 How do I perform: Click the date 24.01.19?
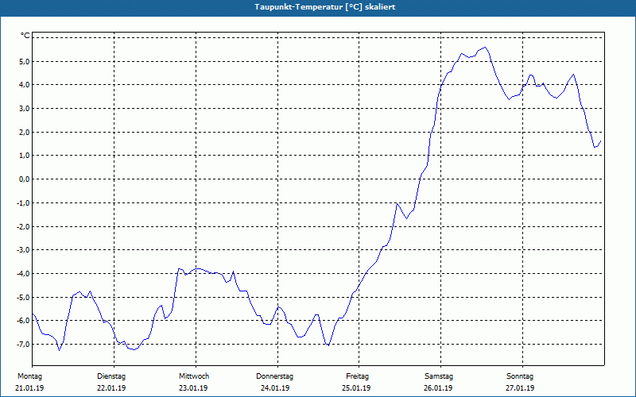click(275, 388)
